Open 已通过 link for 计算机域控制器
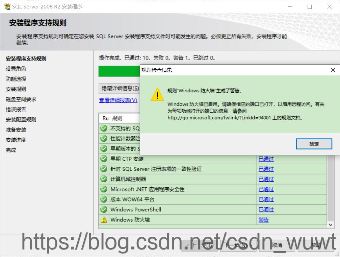 point(266,179)
